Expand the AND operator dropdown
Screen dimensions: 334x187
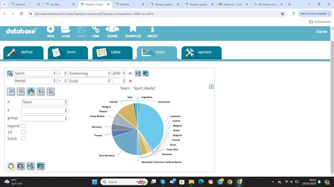click(x=119, y=73)
